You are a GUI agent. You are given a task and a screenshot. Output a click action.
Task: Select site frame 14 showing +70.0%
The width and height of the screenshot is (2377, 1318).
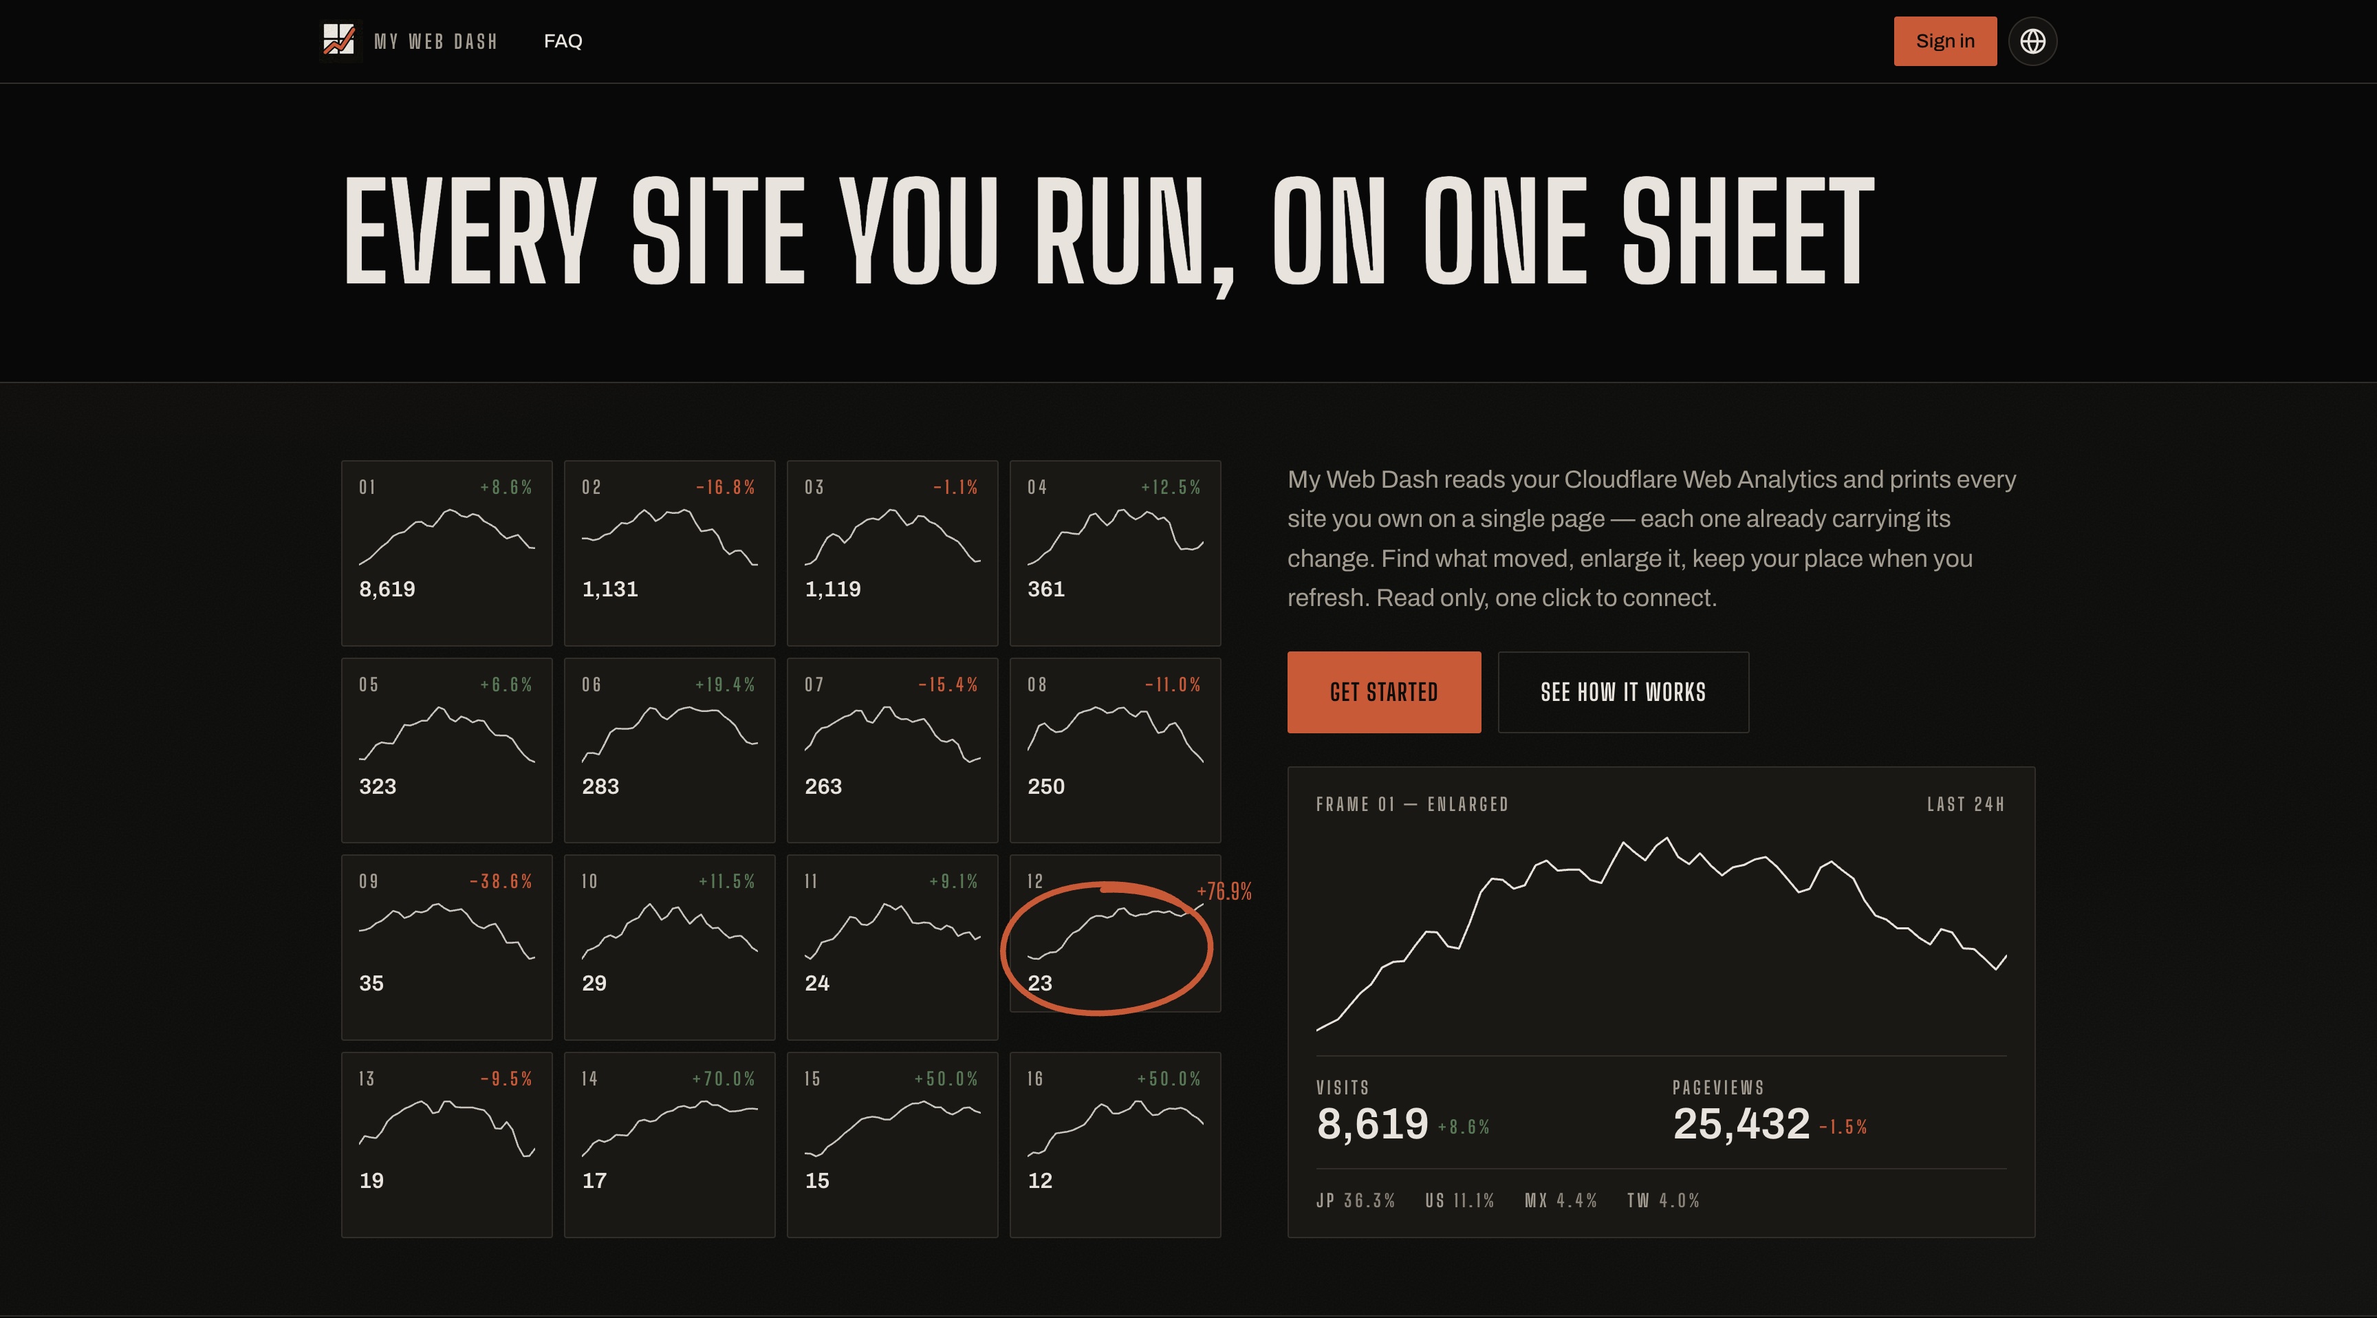point(669,1145)
